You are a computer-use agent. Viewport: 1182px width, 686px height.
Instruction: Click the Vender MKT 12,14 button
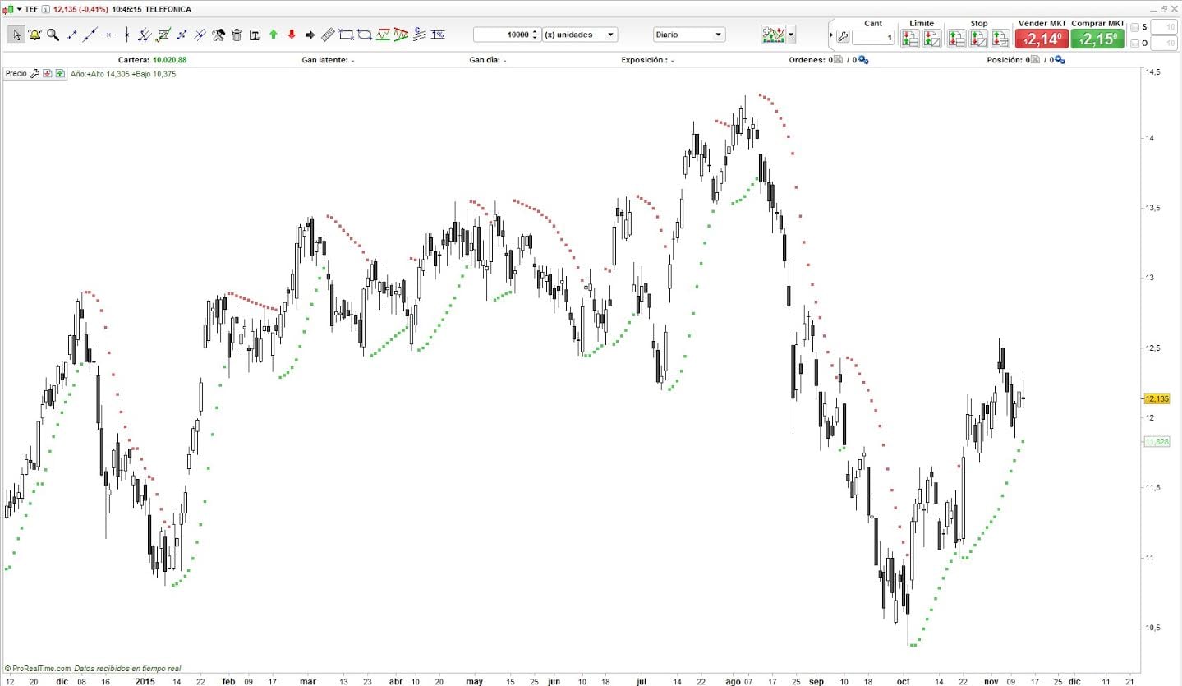pyautogui.click(x=1041, y=38)
